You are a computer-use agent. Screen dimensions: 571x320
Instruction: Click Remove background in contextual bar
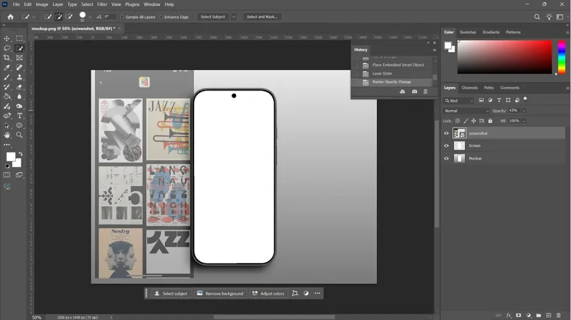click(220, 293)
